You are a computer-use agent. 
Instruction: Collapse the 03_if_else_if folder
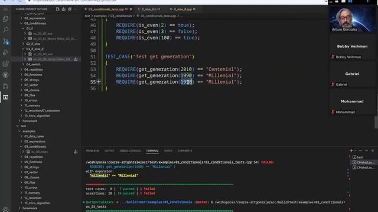(x=23, y=49)
